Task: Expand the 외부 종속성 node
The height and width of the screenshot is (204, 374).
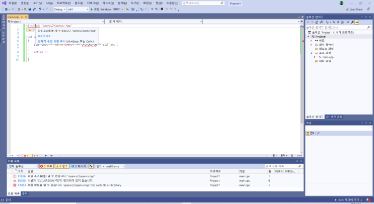Action: (x=311, y=45)
